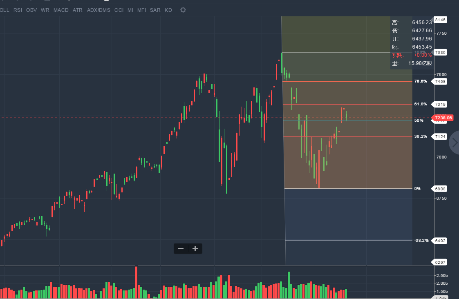
Task: Click the 78.6% Fibonacci level label
Action: 421,81
